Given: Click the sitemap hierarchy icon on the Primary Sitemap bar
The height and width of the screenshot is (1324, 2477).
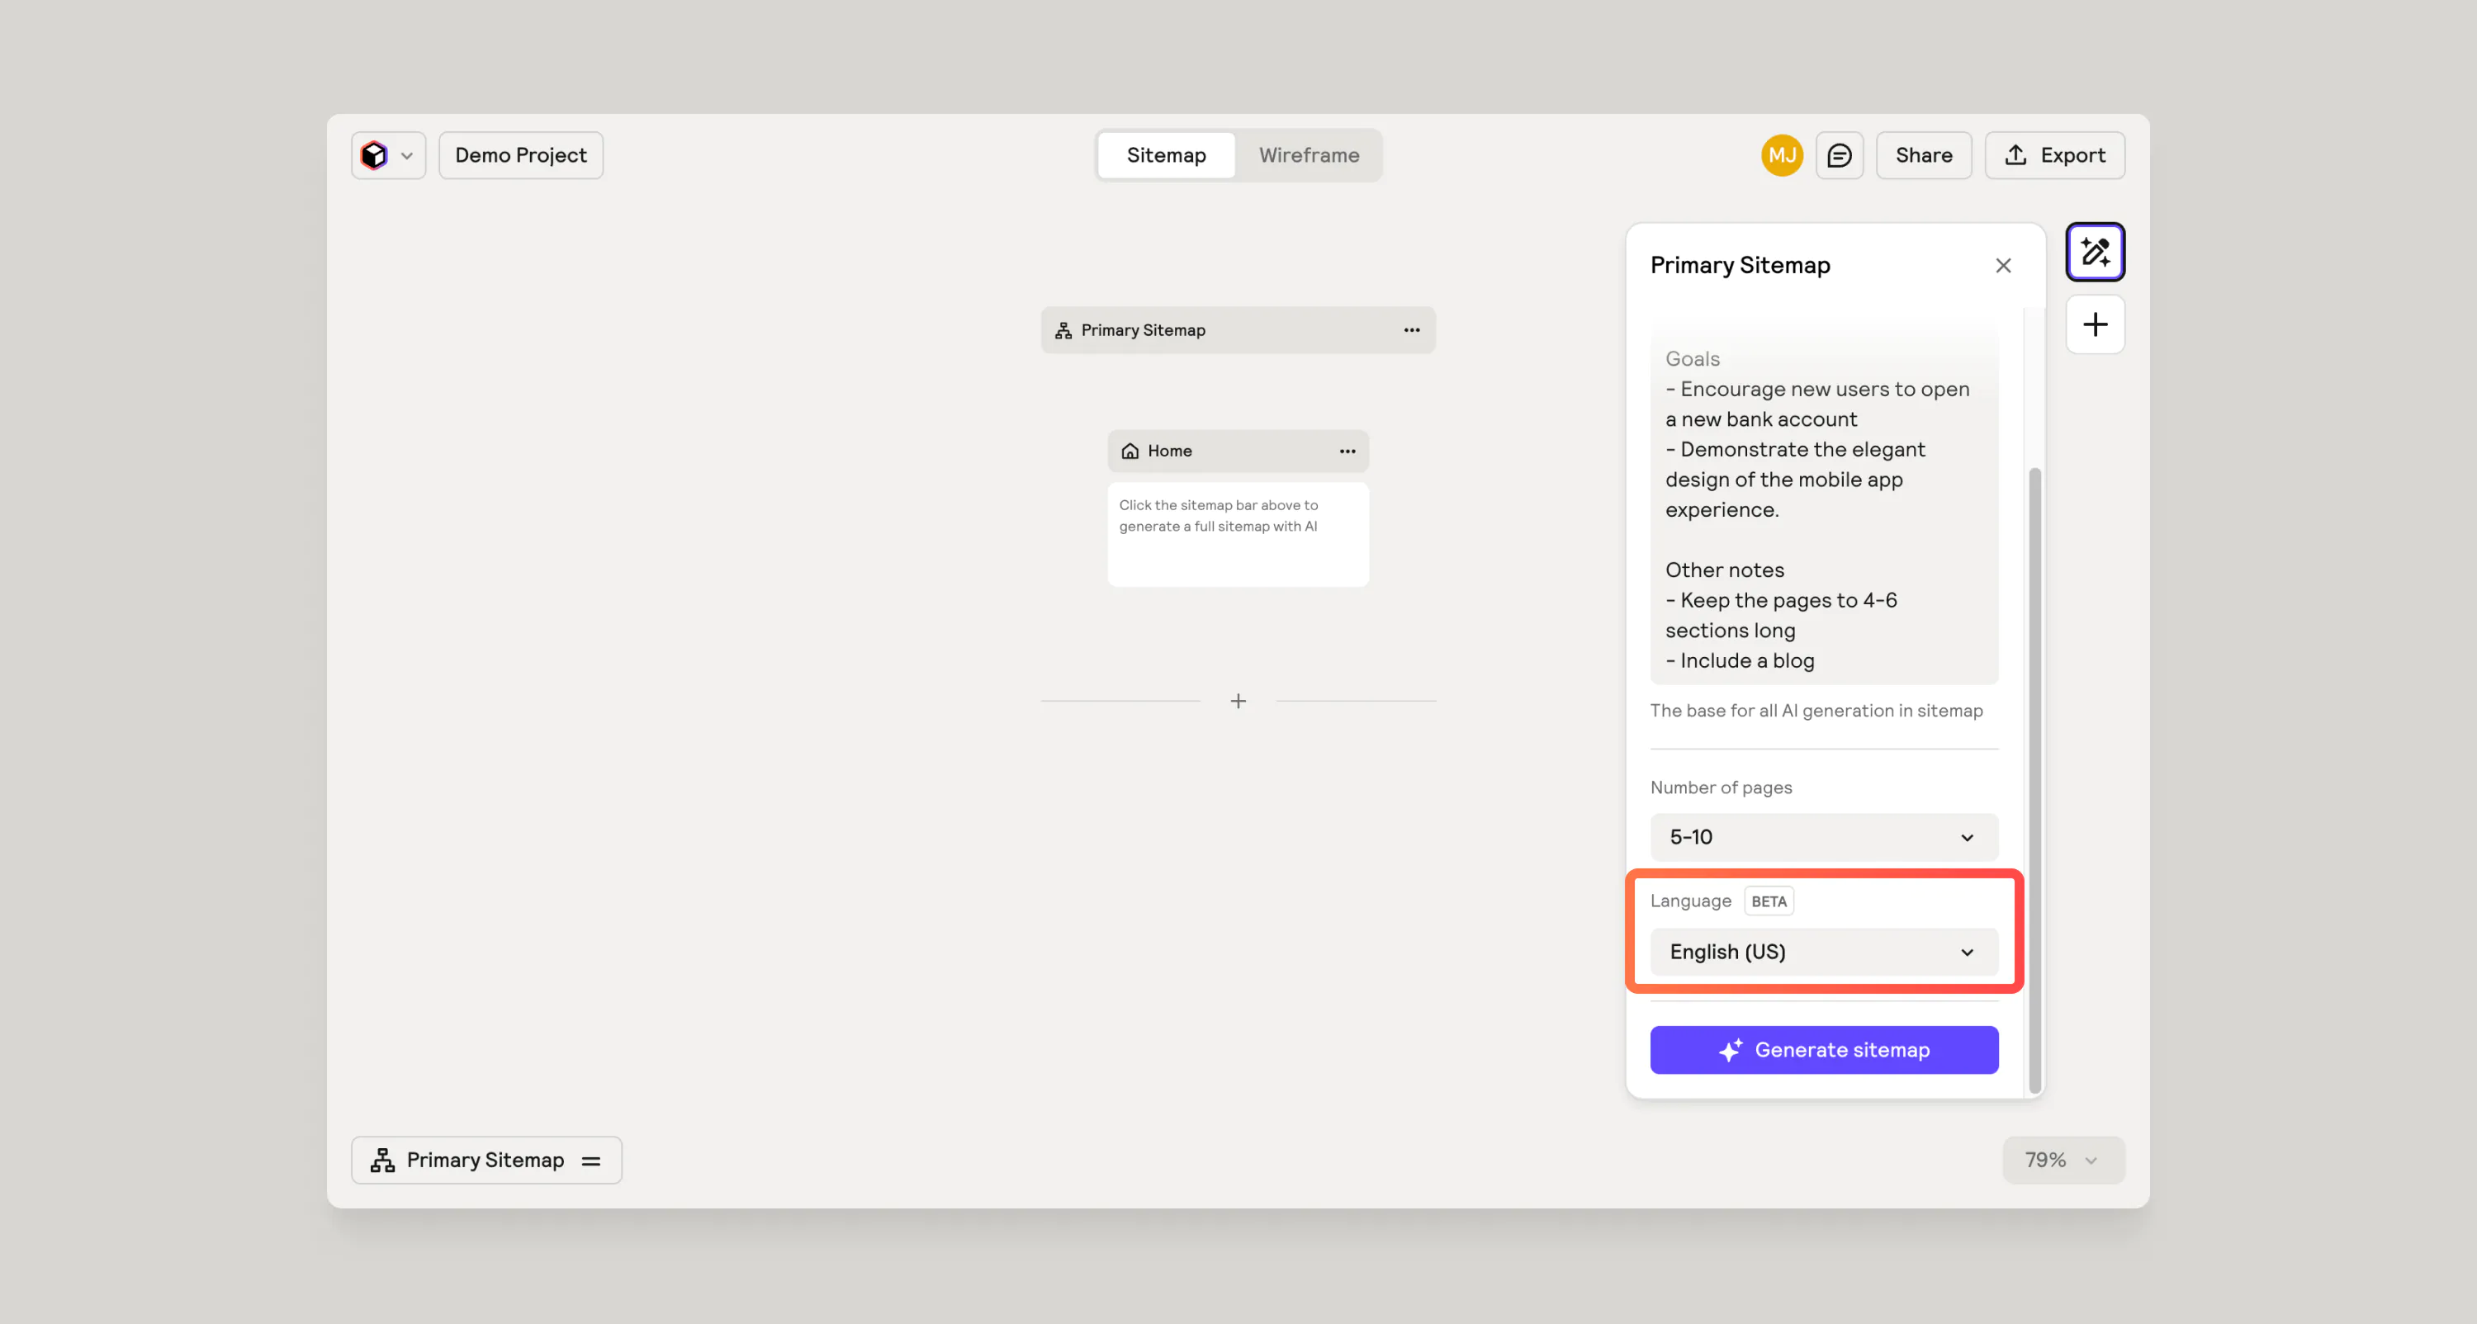Looking at the screenshot, I should point(1062,330).
